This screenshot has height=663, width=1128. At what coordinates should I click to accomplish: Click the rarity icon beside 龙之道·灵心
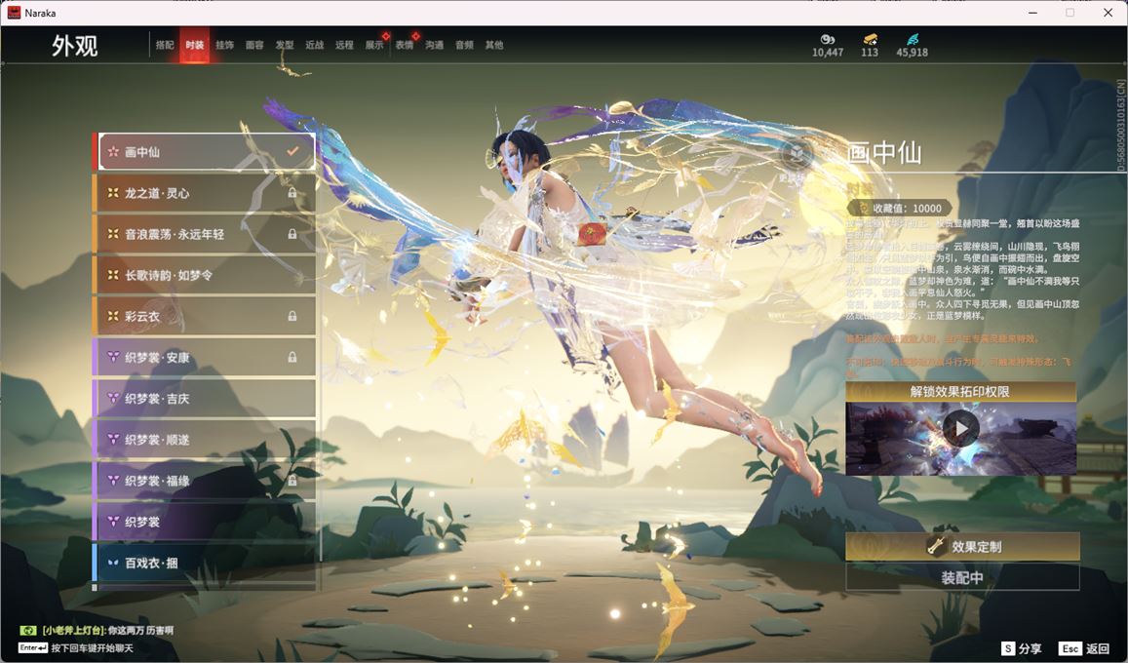coord(113,193)
